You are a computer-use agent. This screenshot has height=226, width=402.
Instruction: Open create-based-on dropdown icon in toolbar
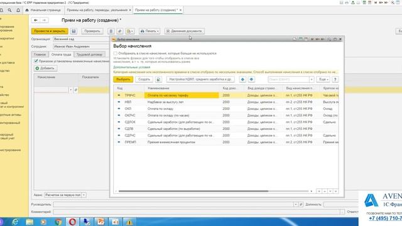click(130, 31)
